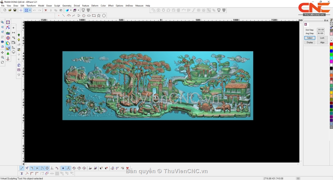Open the Effect menu
The image size is (333, 180).
(x=111, y=6)
